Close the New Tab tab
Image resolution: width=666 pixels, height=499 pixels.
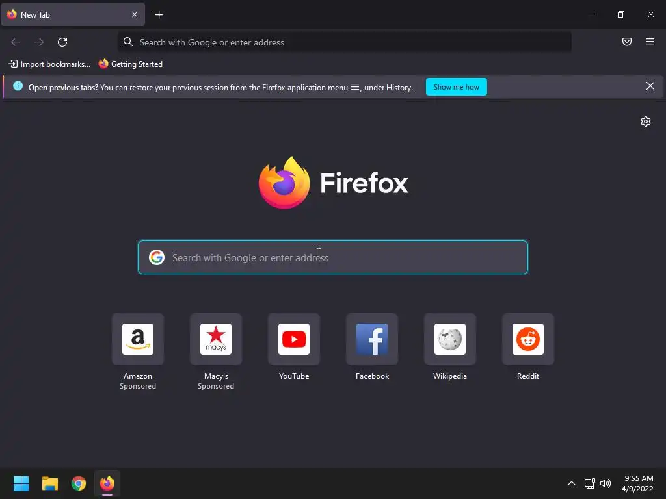tap(135, 14)
